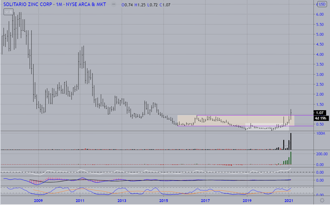Click the 2021 label on time axis
330x205 pixels.
pos(289,200)
